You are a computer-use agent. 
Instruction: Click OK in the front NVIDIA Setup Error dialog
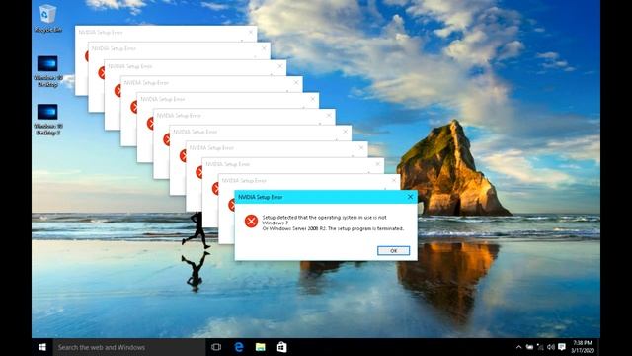[x=393, y=250]
